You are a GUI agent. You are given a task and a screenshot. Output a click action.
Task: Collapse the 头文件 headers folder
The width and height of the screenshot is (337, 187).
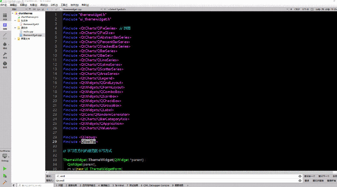click(x=15, y=21)
